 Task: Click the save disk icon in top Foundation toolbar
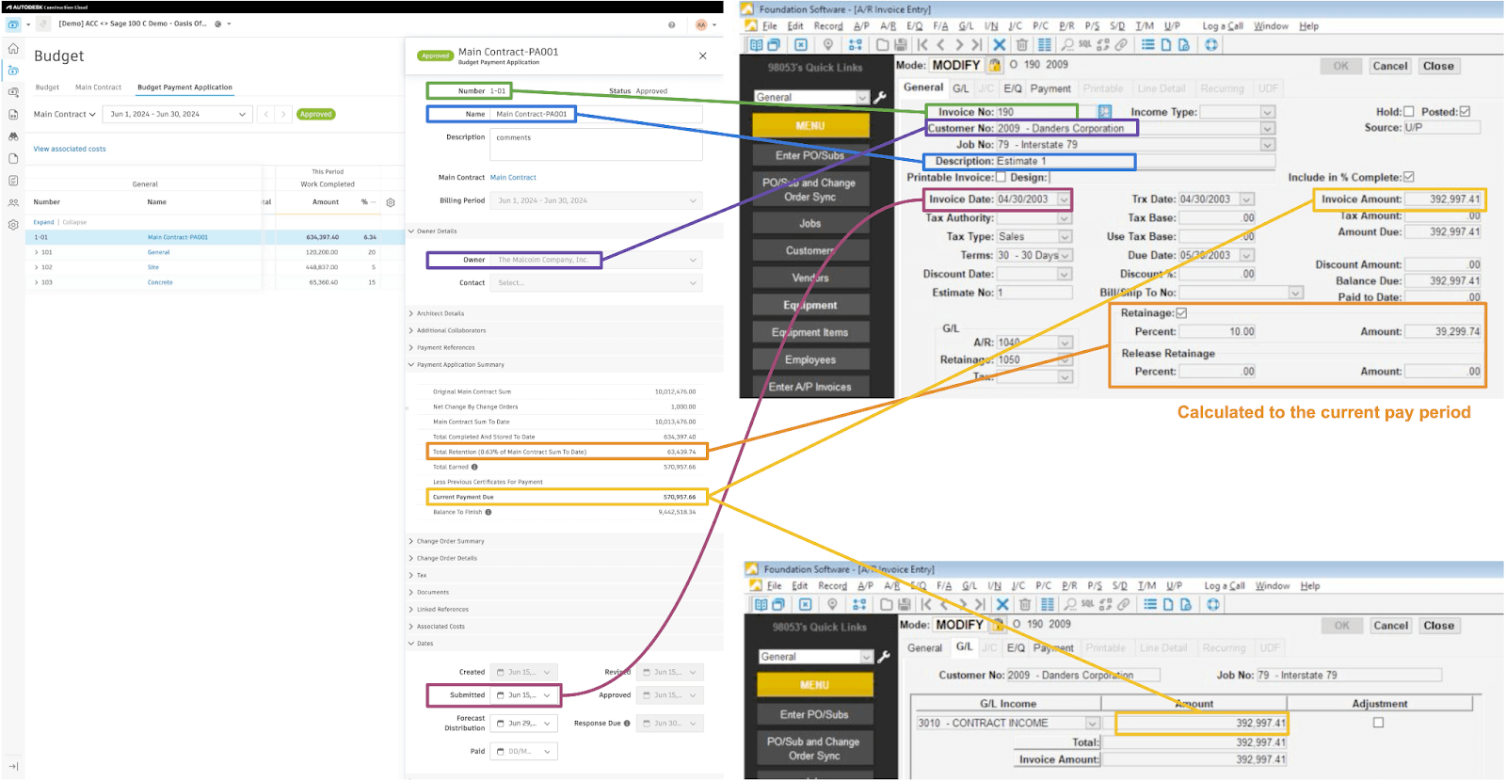coord(901,44)
